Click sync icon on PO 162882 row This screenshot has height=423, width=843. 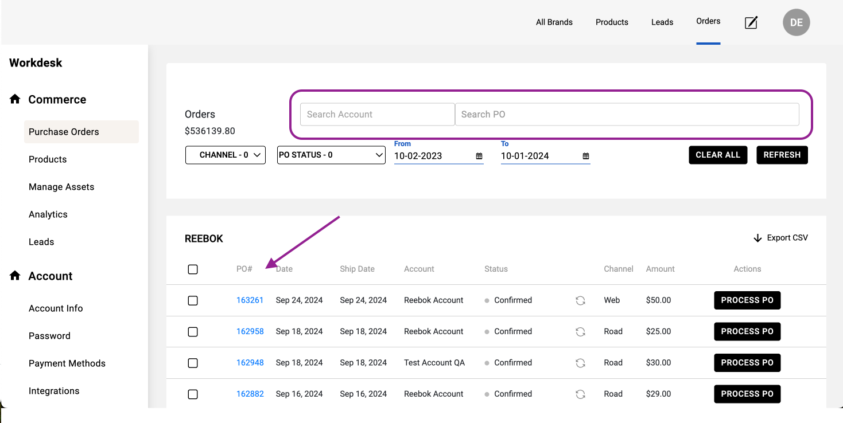(580, 394)
